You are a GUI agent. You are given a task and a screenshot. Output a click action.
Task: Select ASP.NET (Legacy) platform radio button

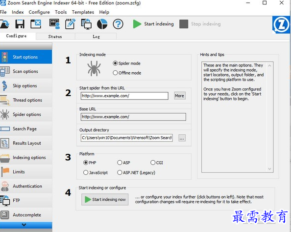coord(120,172)
